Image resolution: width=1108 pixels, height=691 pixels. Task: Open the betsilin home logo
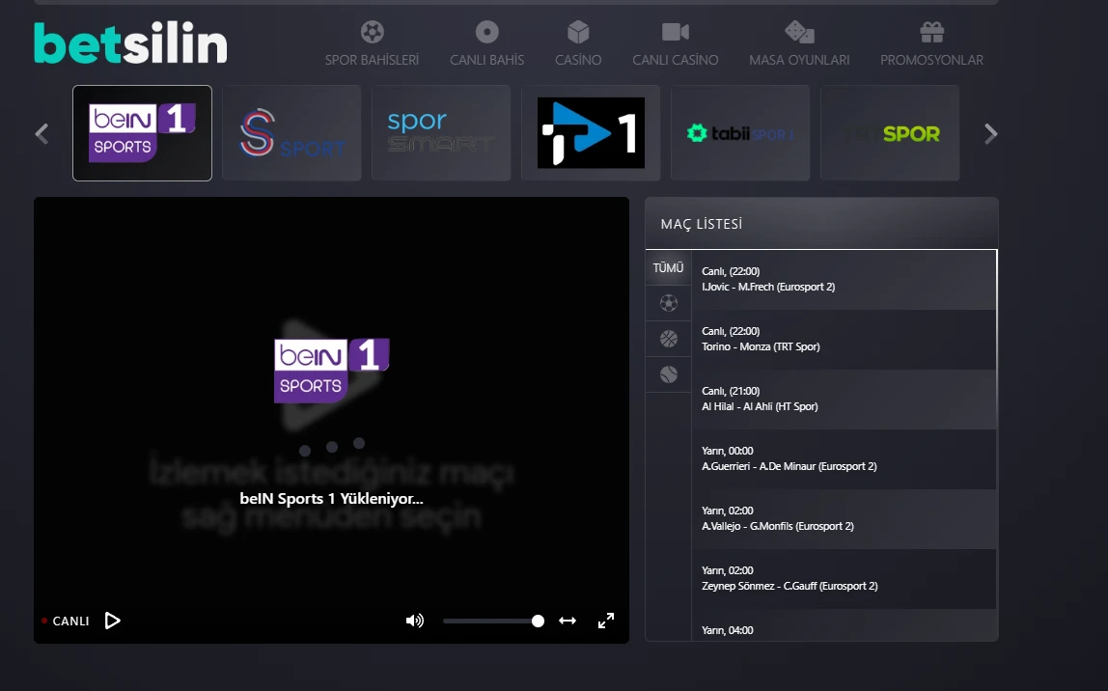coord(130,43)
